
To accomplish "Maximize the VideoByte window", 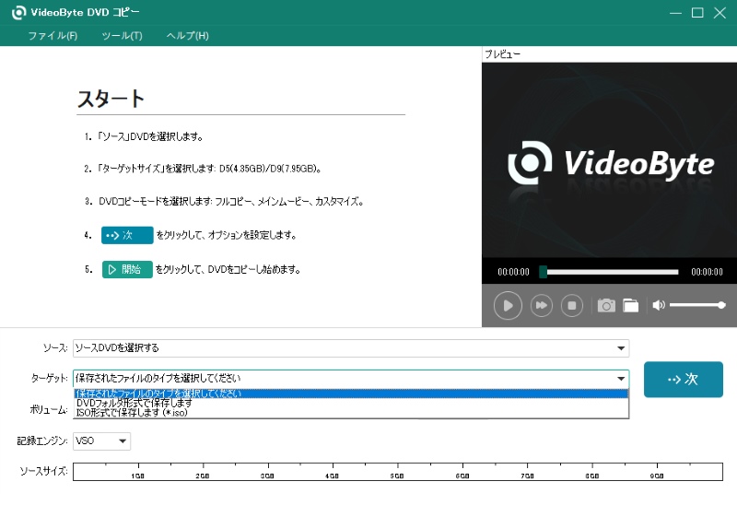I will click(697, 13).
